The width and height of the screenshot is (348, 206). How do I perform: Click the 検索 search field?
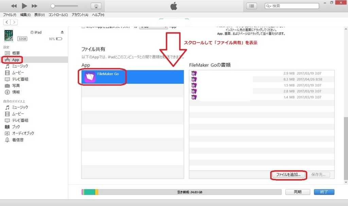click(292, 6)
